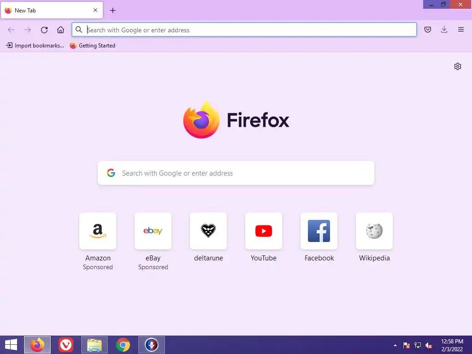Click the Wikipedia label text
This screenshot has width=472, height=354.
click(x=374, y=258)
